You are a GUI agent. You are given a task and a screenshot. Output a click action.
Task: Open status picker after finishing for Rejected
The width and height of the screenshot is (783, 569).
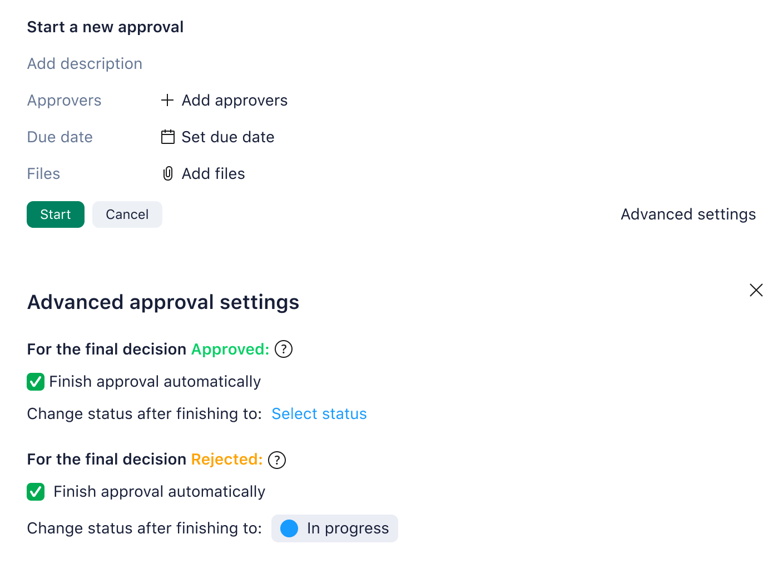coord(334,528)
